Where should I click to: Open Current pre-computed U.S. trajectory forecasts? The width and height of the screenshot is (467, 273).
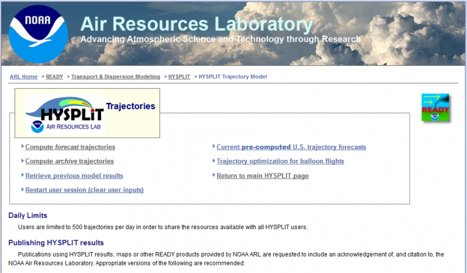291,147
